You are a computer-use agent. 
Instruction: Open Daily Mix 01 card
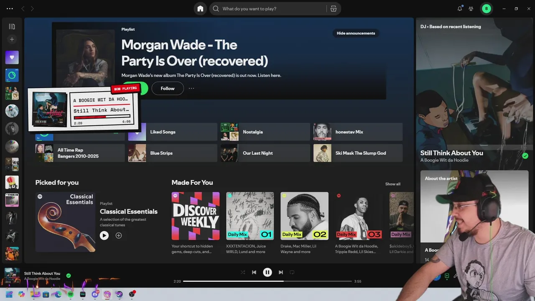pyautogui.click(x=250, y=224)
